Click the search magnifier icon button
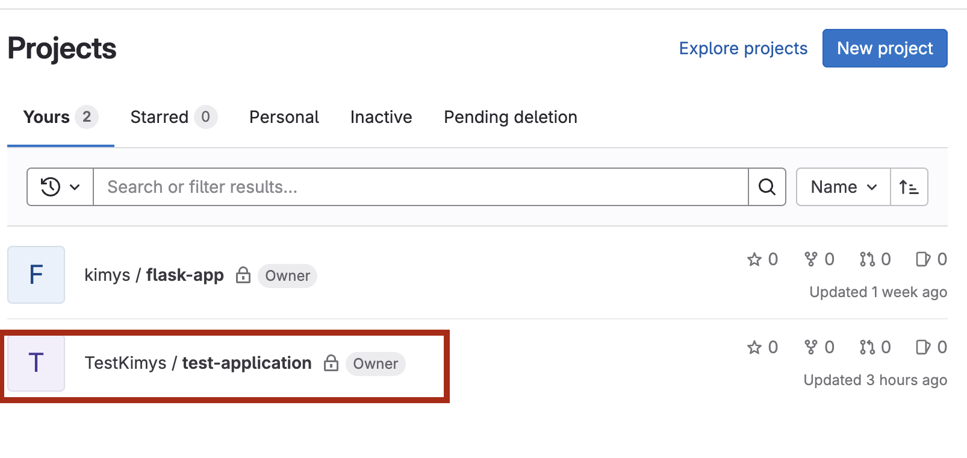Viewport: 967px width, 458px height. coord(766,187)
